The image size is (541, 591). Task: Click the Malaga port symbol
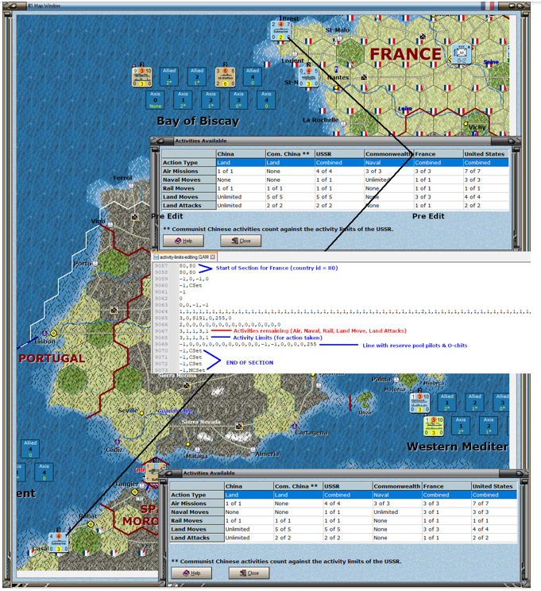click(197, 450)
